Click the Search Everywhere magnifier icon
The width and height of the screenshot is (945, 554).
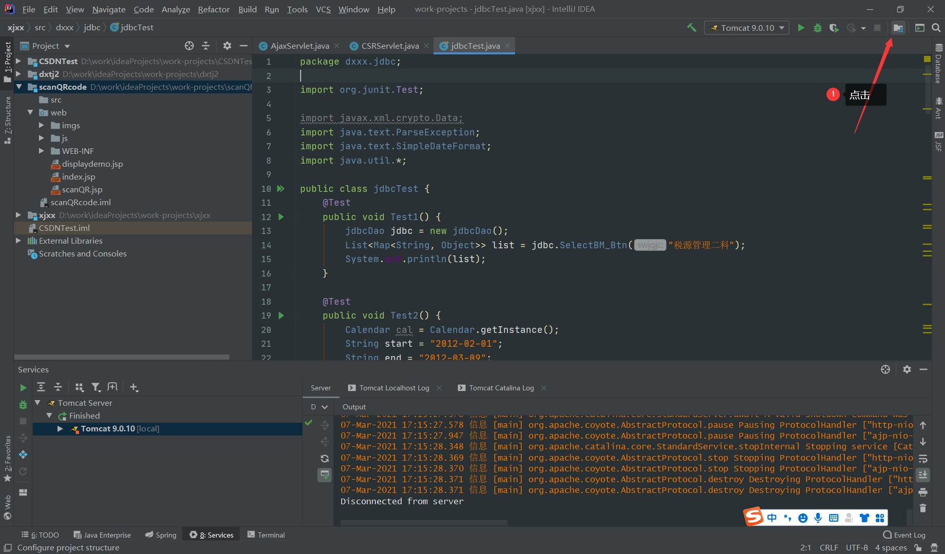pos(936,28)
